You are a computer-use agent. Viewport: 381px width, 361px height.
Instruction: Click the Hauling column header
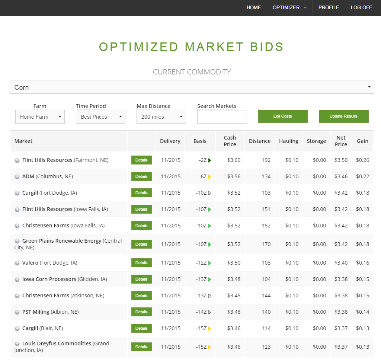[289, 141]
